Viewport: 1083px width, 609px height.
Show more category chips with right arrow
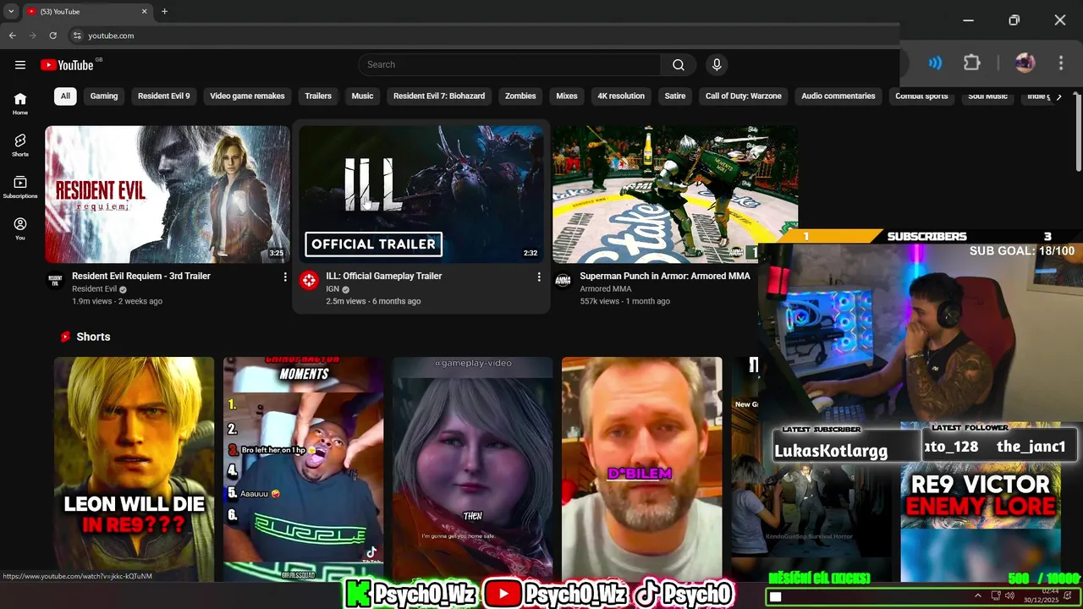[1058, 96]
